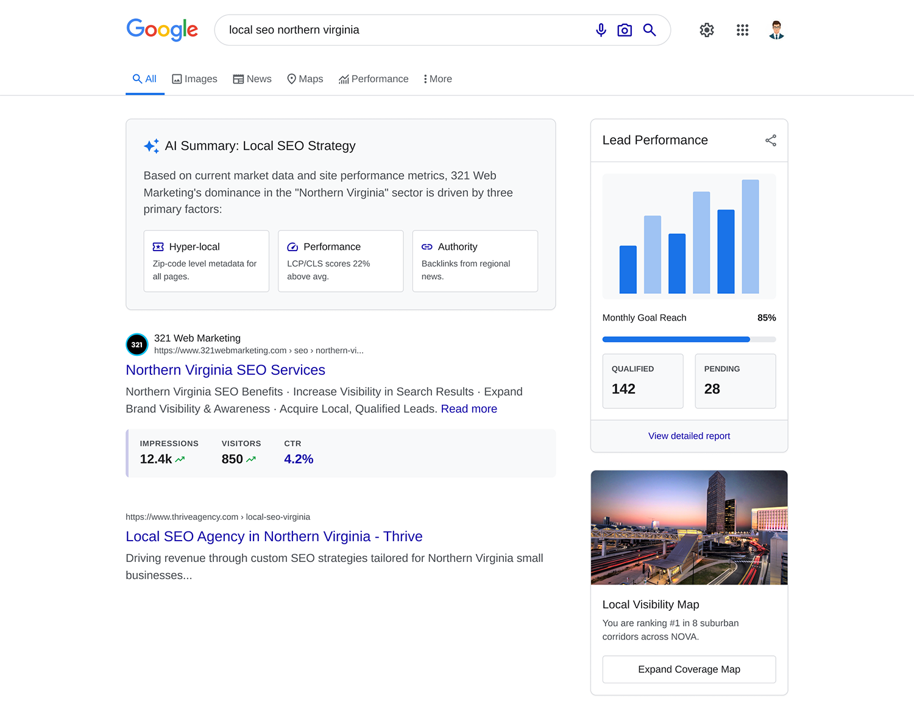
Task: Click Expand Coverage Map button
Action: click(x=689, y=669)
